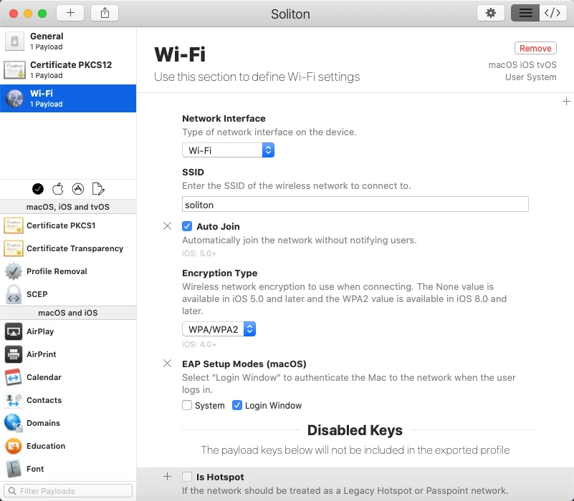Click the Contacts icon
Screen dimensions: 574x501
click(14, 400)
